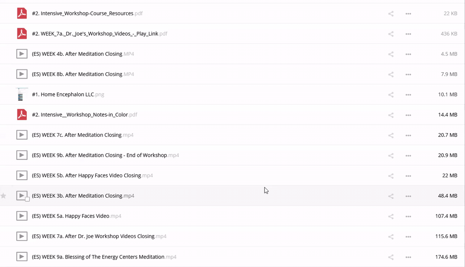Click PDF icon for Intensive Workshop Notes-in-Color
Image resolution: width=465 pixels, height=267 pixels.
pos(22,115)
